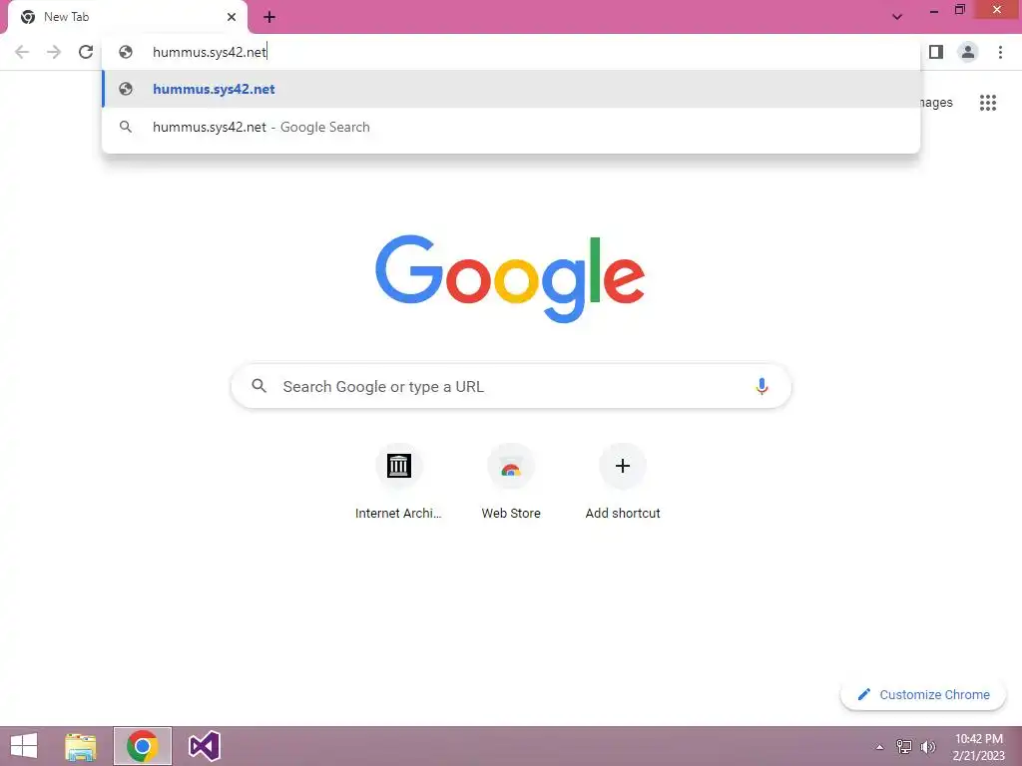Click Add shortcut plus tile

point(623,482)
